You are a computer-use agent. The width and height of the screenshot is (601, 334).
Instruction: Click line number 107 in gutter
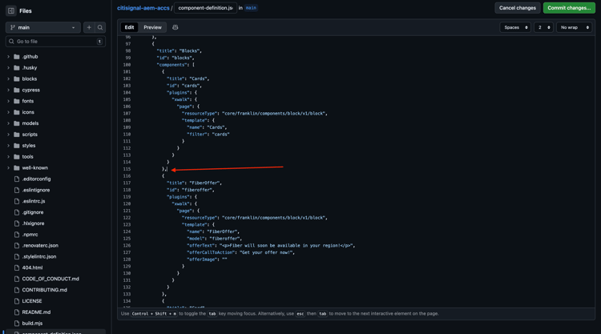[x=127, y=114]
